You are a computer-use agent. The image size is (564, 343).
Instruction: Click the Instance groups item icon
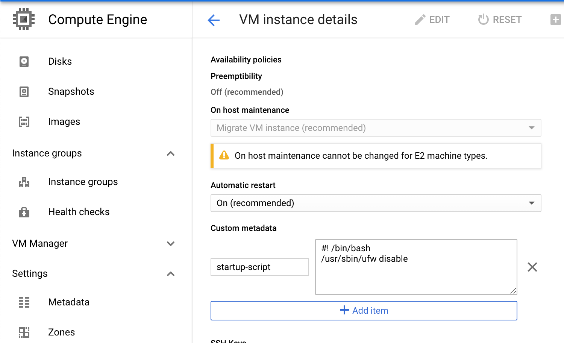click(x=24, y=182)
